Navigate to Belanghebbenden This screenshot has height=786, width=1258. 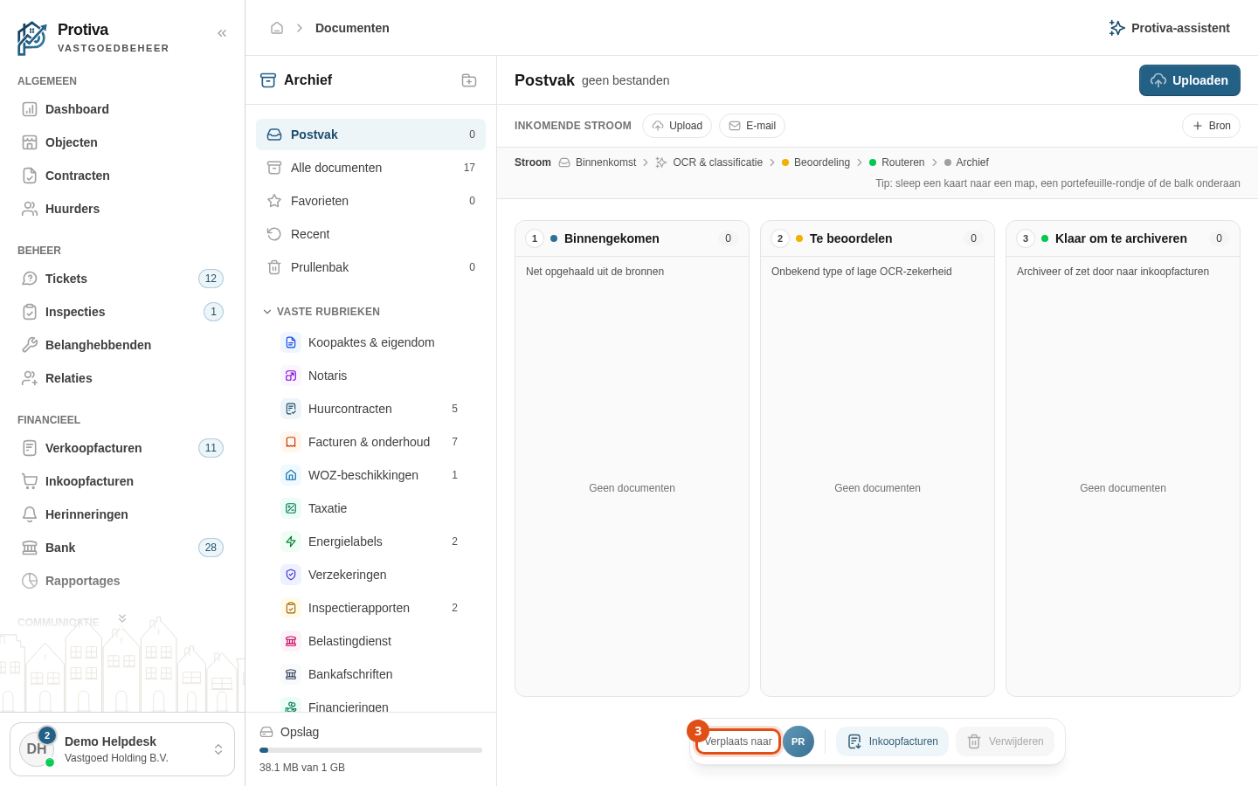(122, 345)
